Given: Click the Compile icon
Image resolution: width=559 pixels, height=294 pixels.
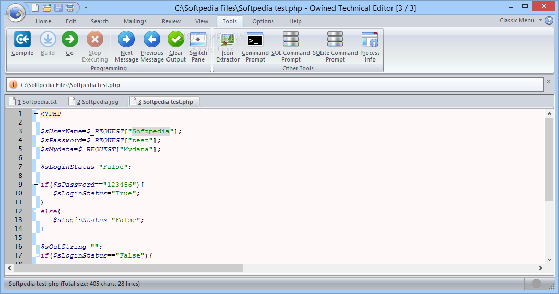Looking at the screenshot, I should 22,40.
